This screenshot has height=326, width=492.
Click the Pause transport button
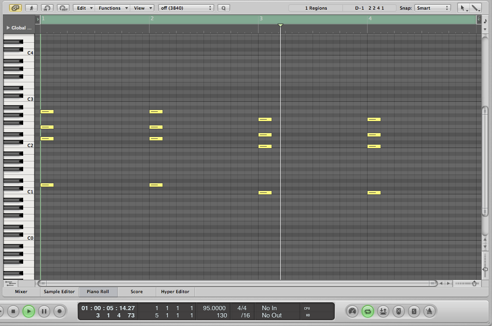tap(44, 311)
